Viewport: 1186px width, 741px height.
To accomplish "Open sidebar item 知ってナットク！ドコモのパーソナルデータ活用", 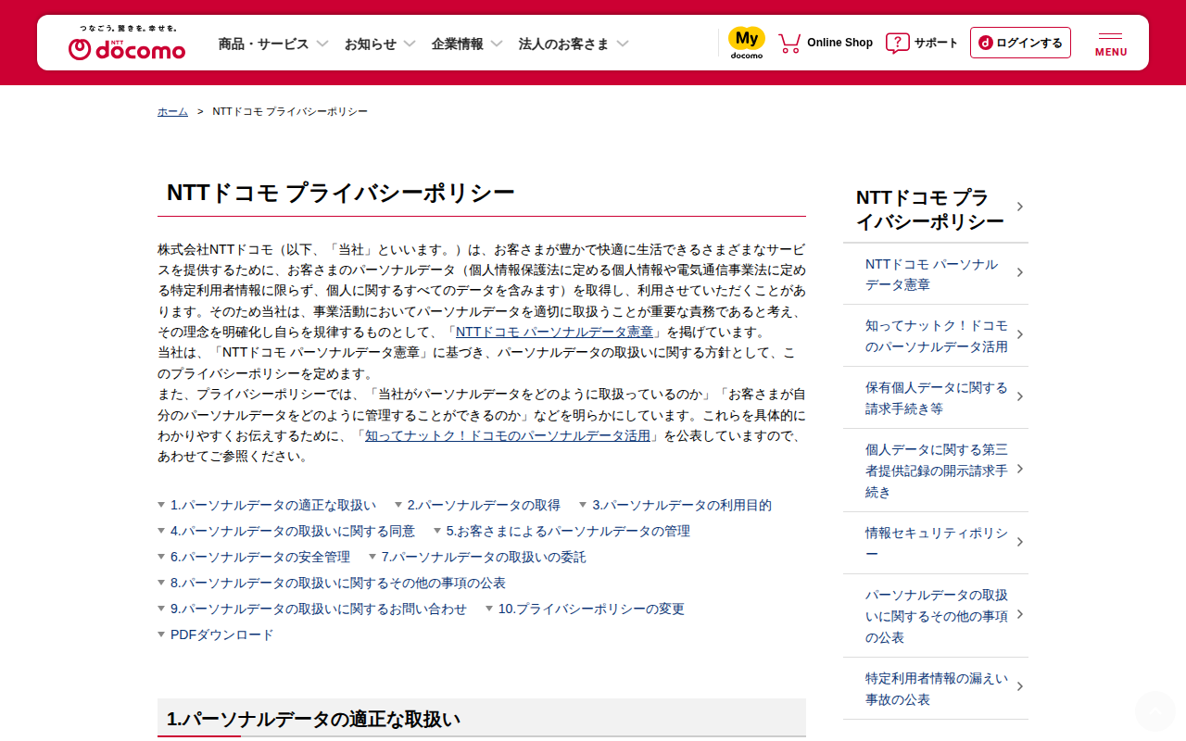I will (x=936, y=336).
